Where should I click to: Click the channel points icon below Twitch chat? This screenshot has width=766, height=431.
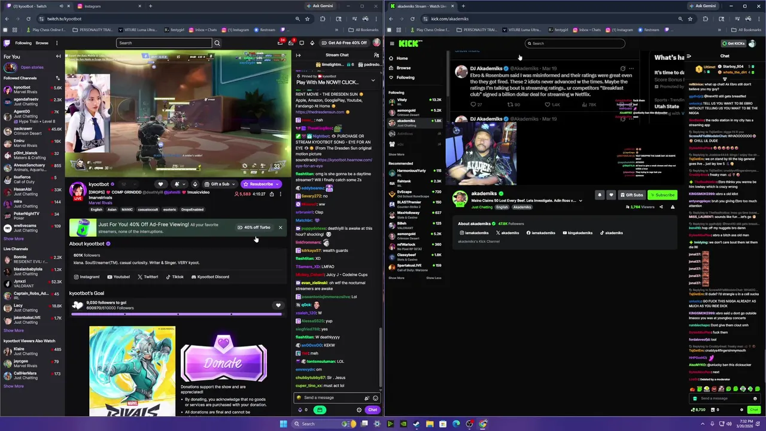click(300, 410)
